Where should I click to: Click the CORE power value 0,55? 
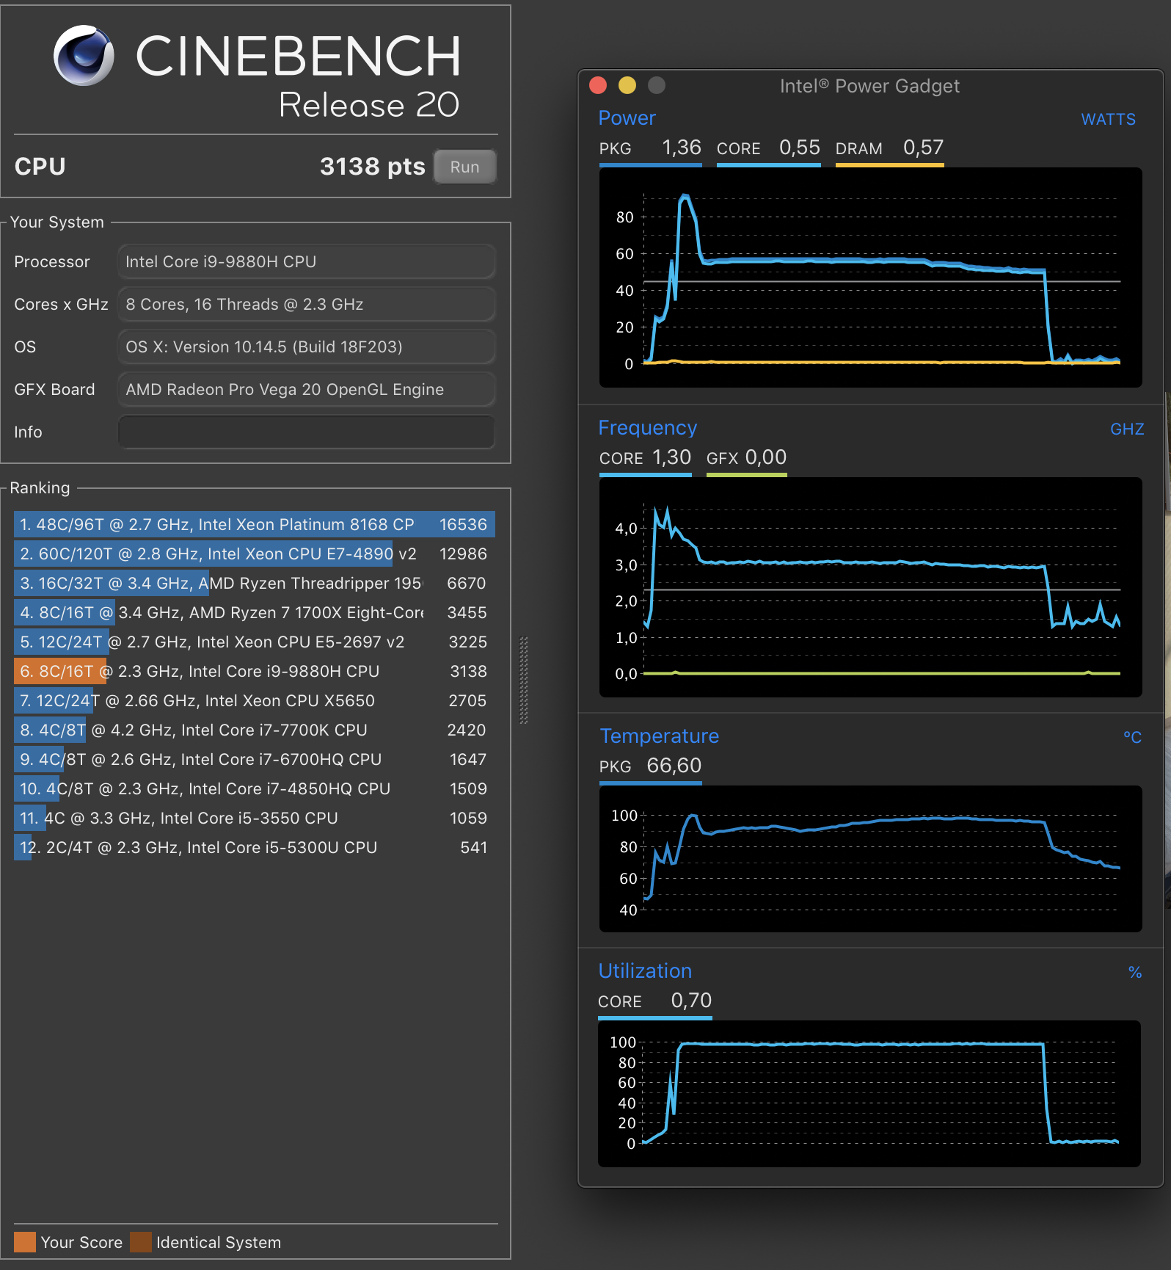point(800,148)
